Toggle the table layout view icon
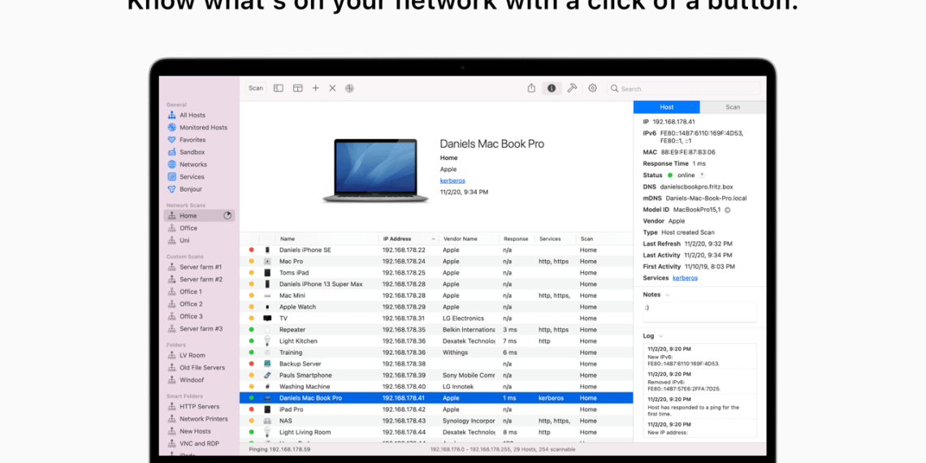Image resolution: width=926 pixels, height=463 pixels. pyautogui.click(x=297, y=89)
